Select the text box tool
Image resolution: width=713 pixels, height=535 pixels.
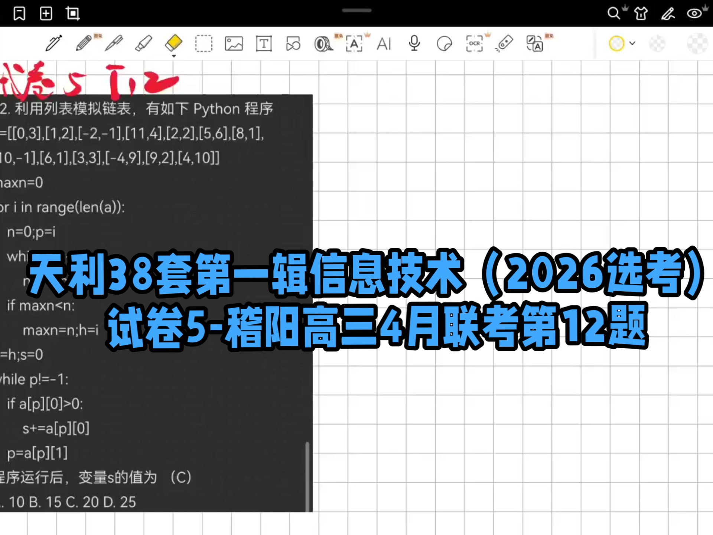click(x=264, y=43)
